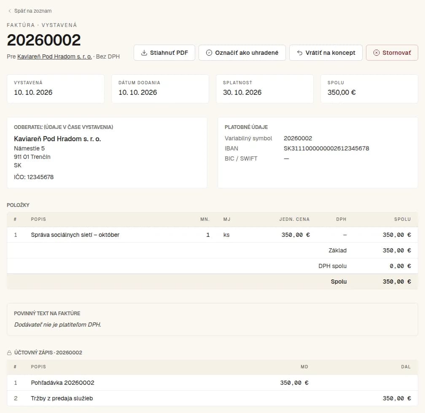Mark invoice paid with 'Označiť ako uhradené'
This screenshot has height=413, width=425.
pos(242,53)
